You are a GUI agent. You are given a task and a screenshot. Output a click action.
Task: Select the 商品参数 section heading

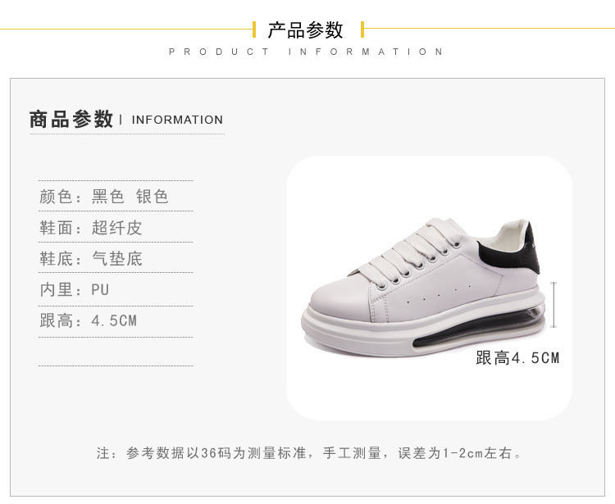[x=71, y=119]
